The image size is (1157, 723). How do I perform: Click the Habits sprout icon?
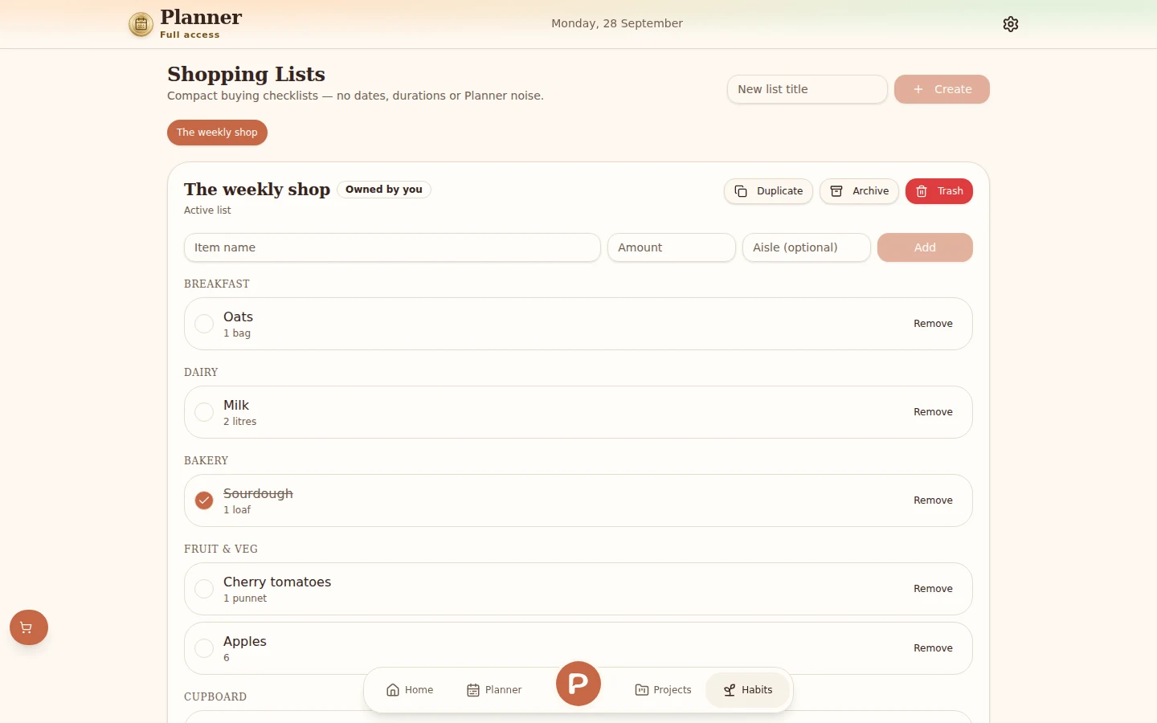730,690
